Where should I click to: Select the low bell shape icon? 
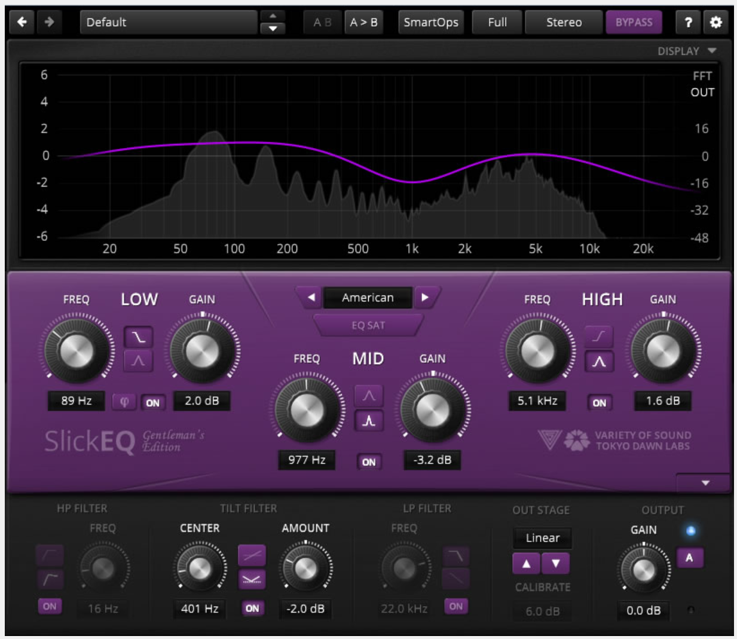point(138,361)
